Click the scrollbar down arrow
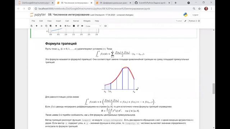The image size is (230, 129). click(214, 128)
